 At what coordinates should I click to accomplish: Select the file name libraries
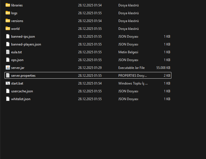[17, 5]
